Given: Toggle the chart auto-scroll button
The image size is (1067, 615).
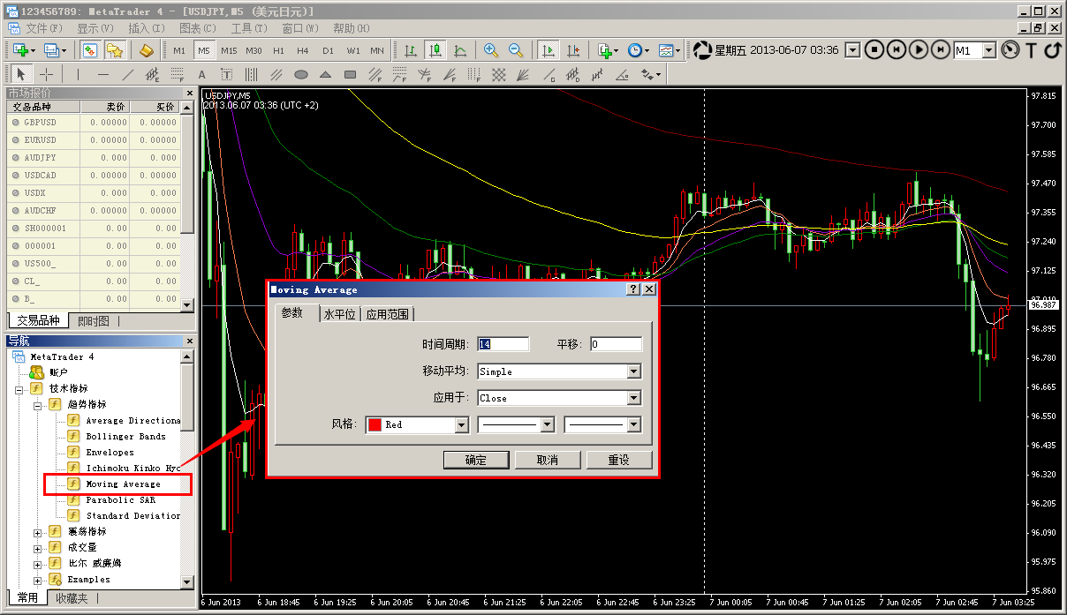Looking at the screenshot, I should [x=549, y=50].
